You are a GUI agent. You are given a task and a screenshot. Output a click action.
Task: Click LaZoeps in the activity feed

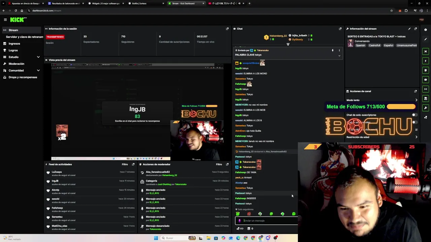[57, 172]
